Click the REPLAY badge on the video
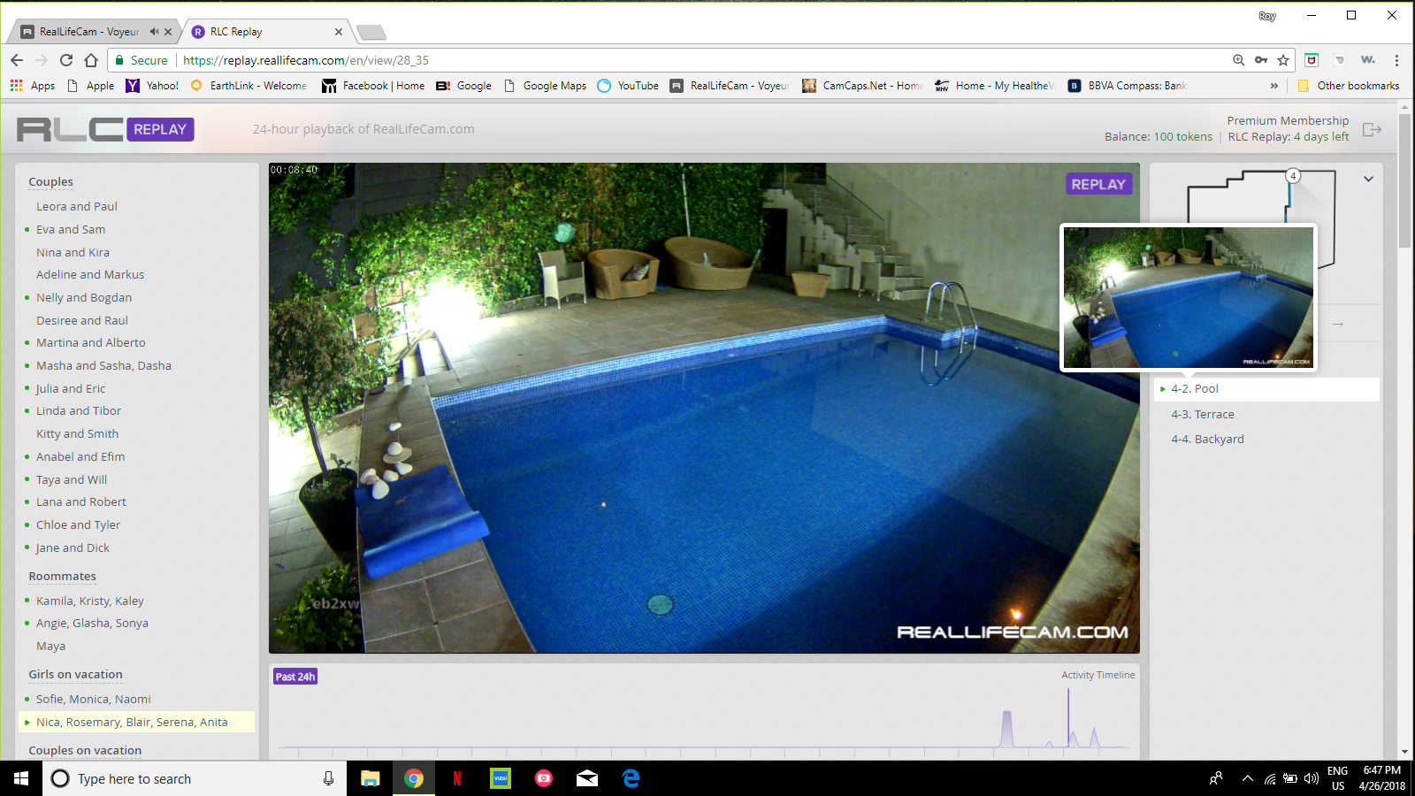1415x796 pixels. click(1098, 184)
